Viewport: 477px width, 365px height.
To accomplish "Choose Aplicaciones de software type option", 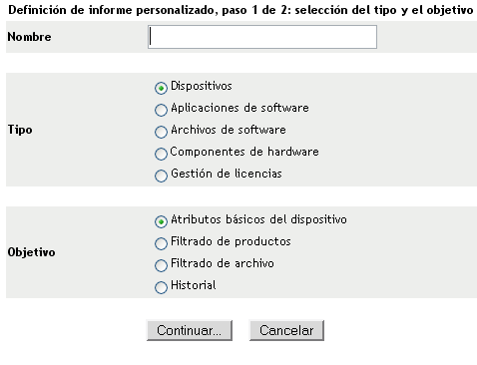I will coord(161,110).
